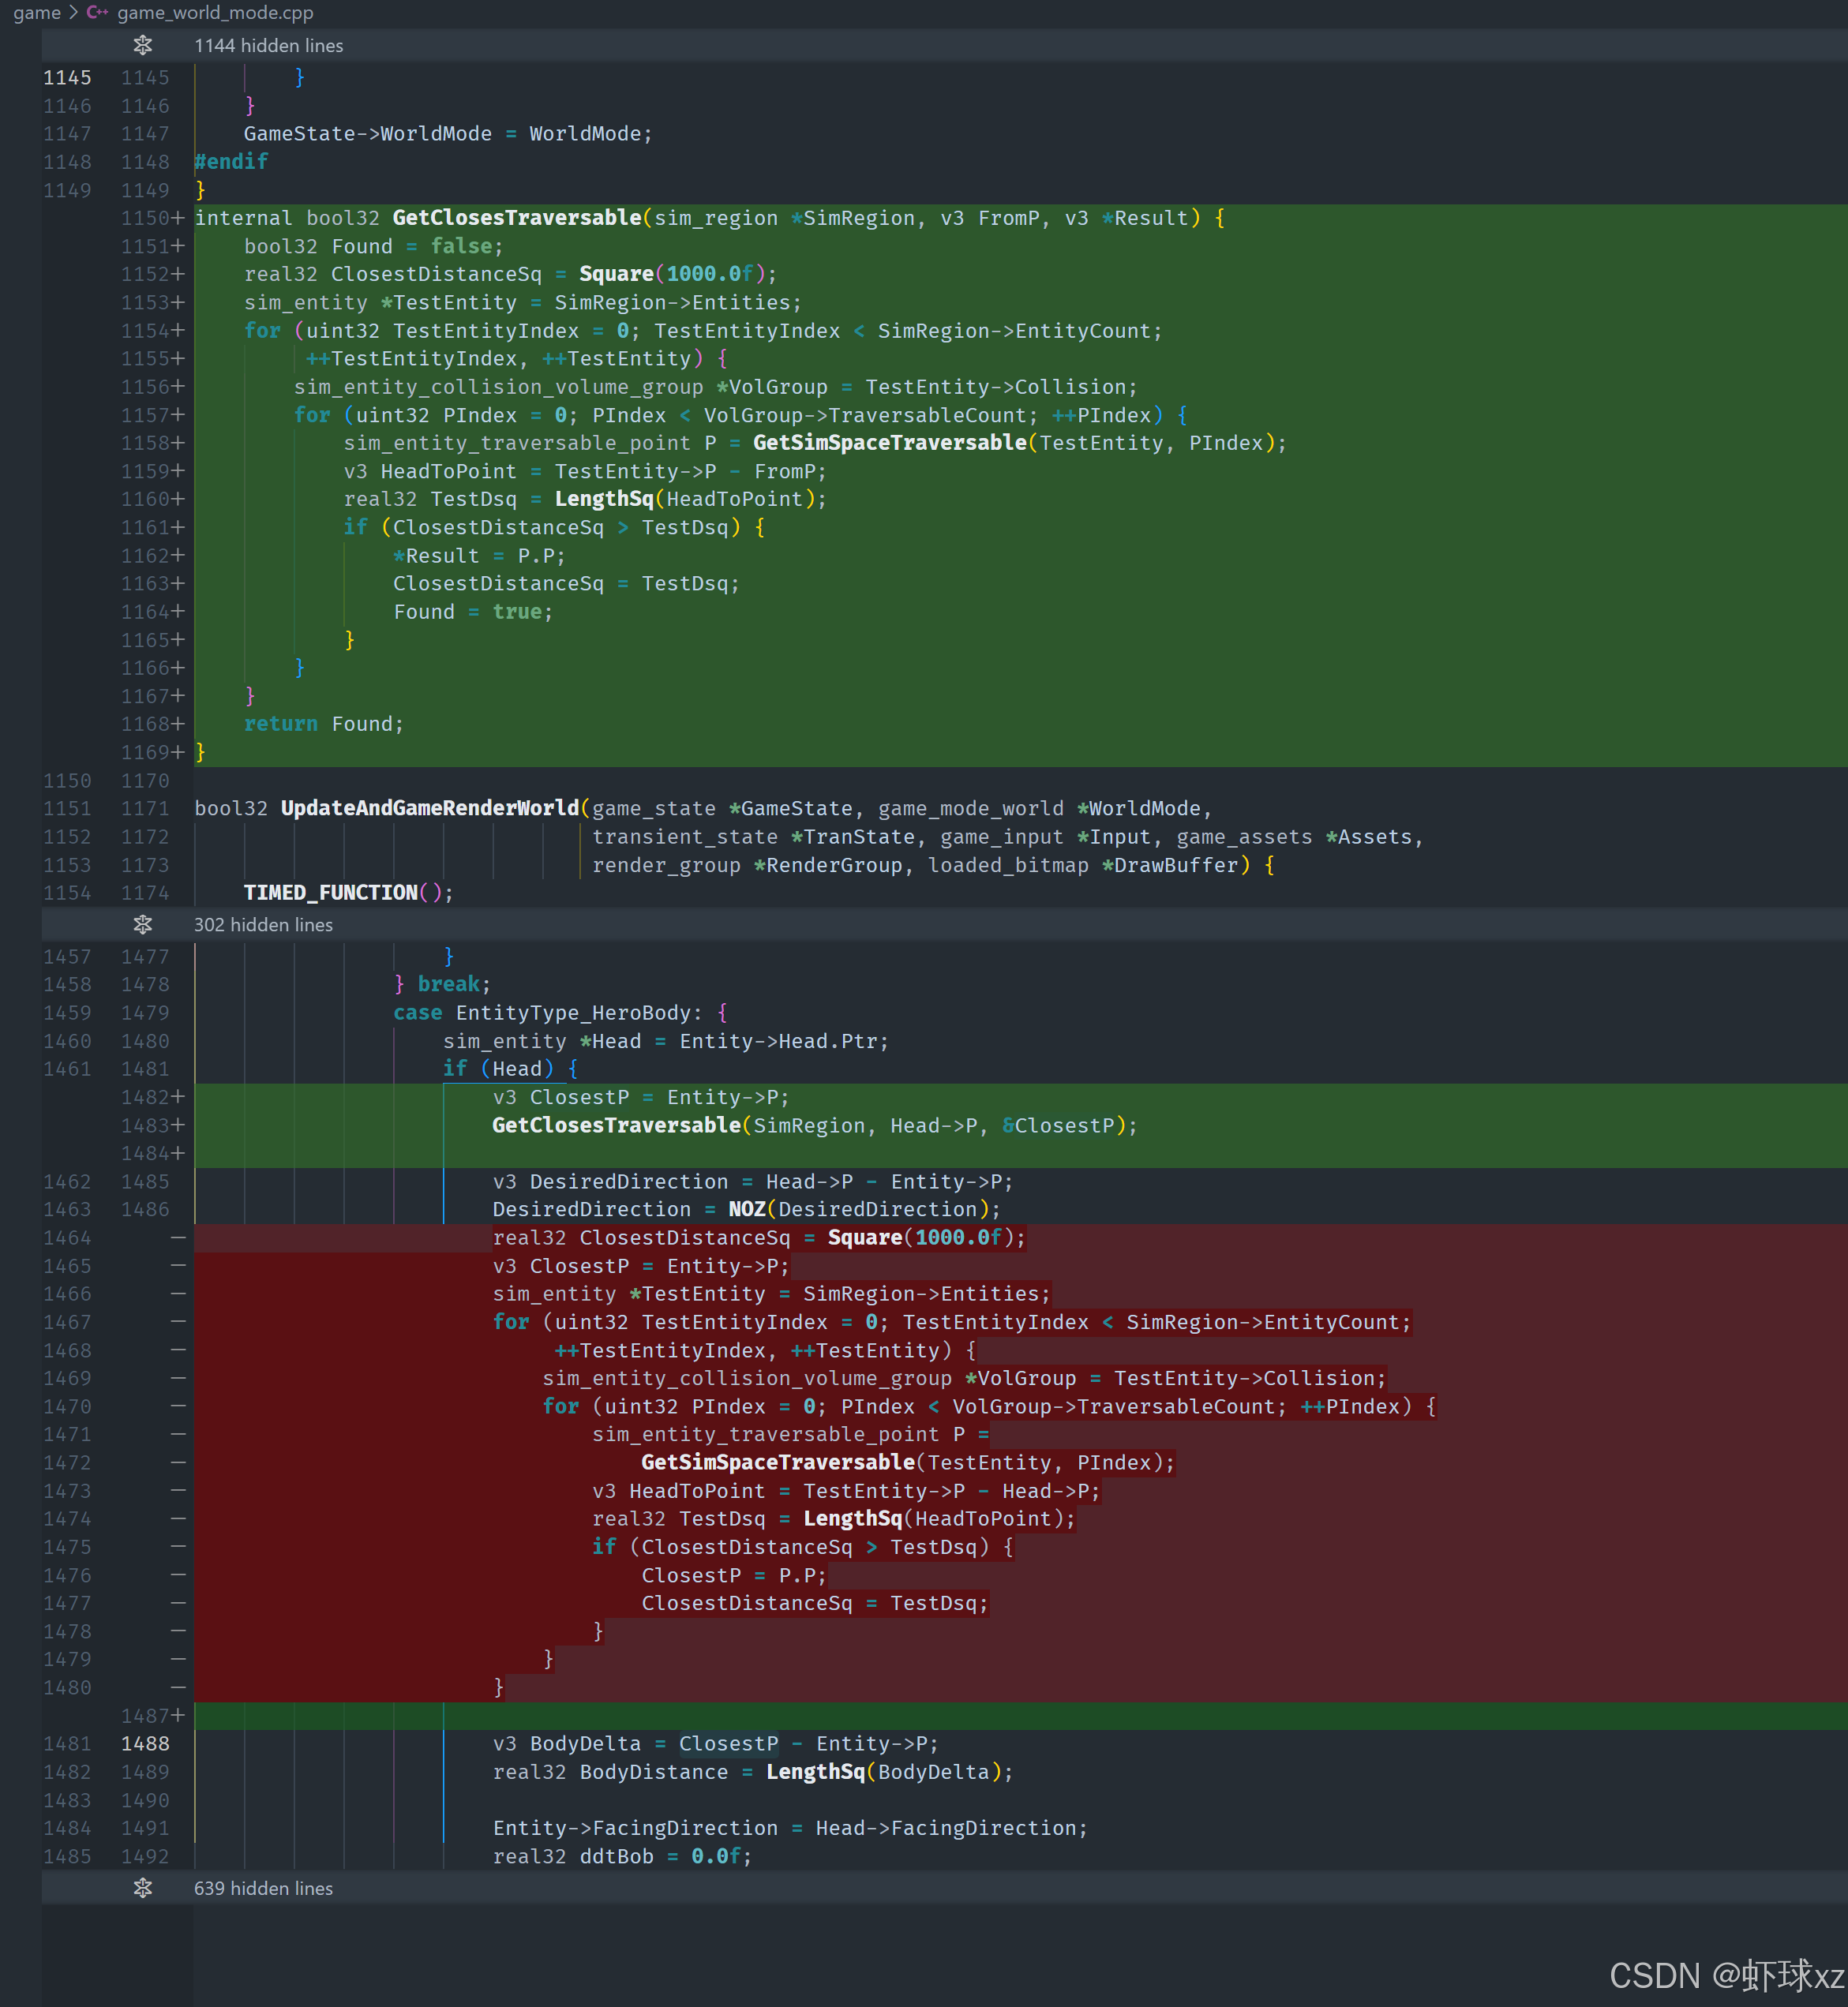The image size is (1848, 2007).
Task: Expand the 302 hidden lines fold icon
Action: (x=143, y=924)
